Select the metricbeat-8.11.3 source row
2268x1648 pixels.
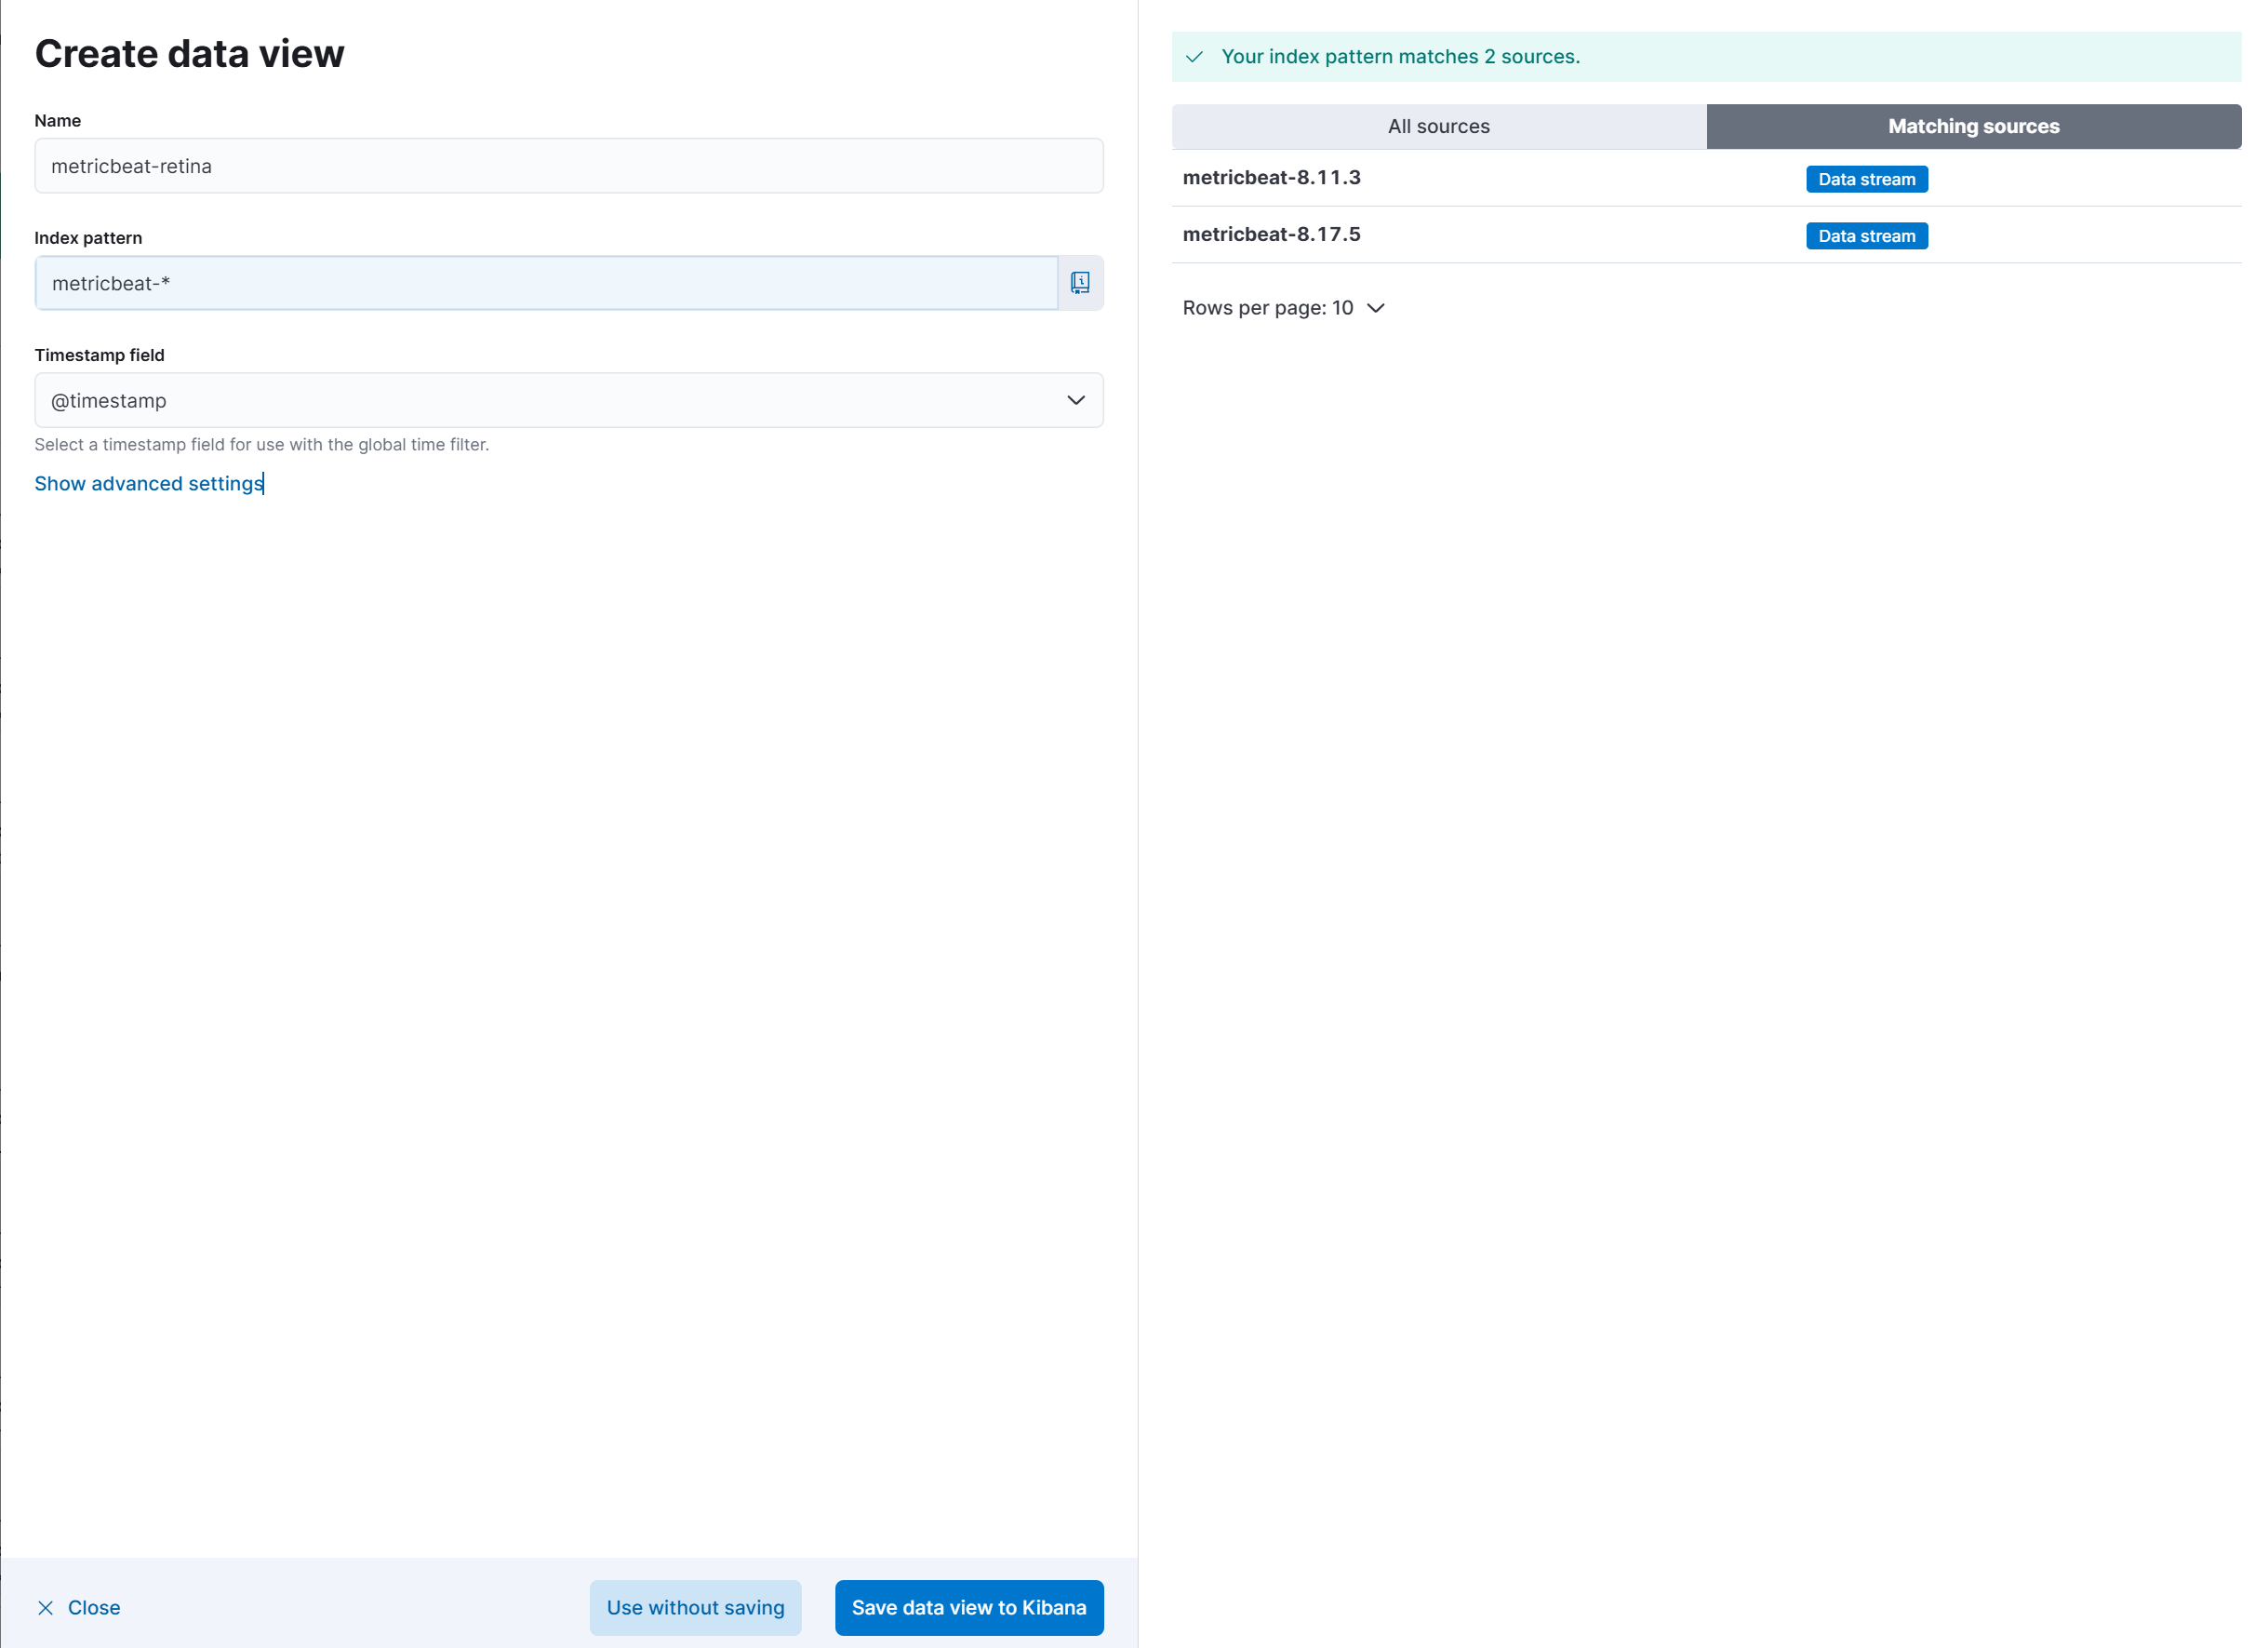[x=1271, y=178]
